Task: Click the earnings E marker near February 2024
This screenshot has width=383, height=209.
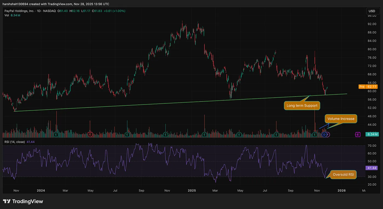Action: [x=56, y=135]
